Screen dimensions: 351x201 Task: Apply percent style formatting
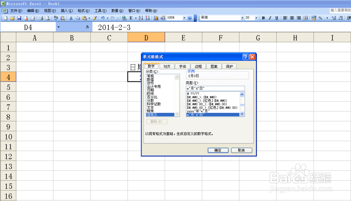click(x=320, y=18)
